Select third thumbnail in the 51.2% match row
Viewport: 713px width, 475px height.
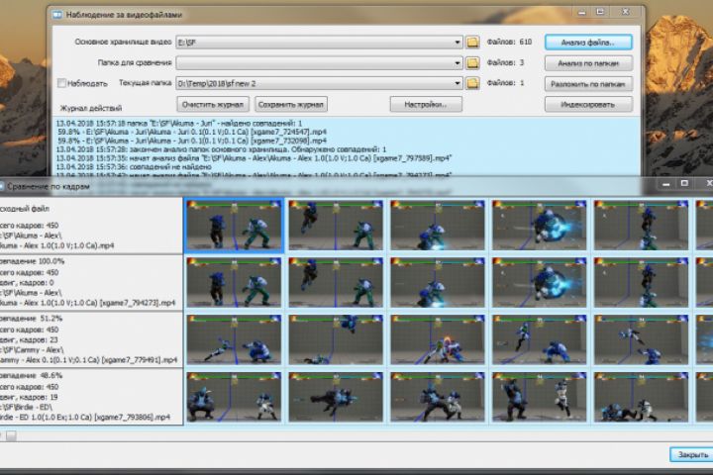pyautogui.click(x=438, y=339)
